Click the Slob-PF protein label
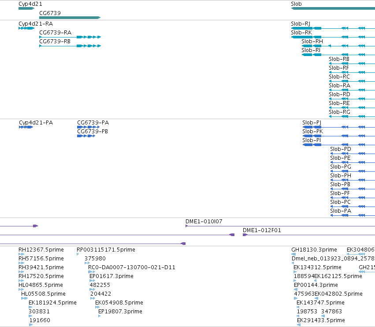Screen dimensions: 375x327 [340, 193]
